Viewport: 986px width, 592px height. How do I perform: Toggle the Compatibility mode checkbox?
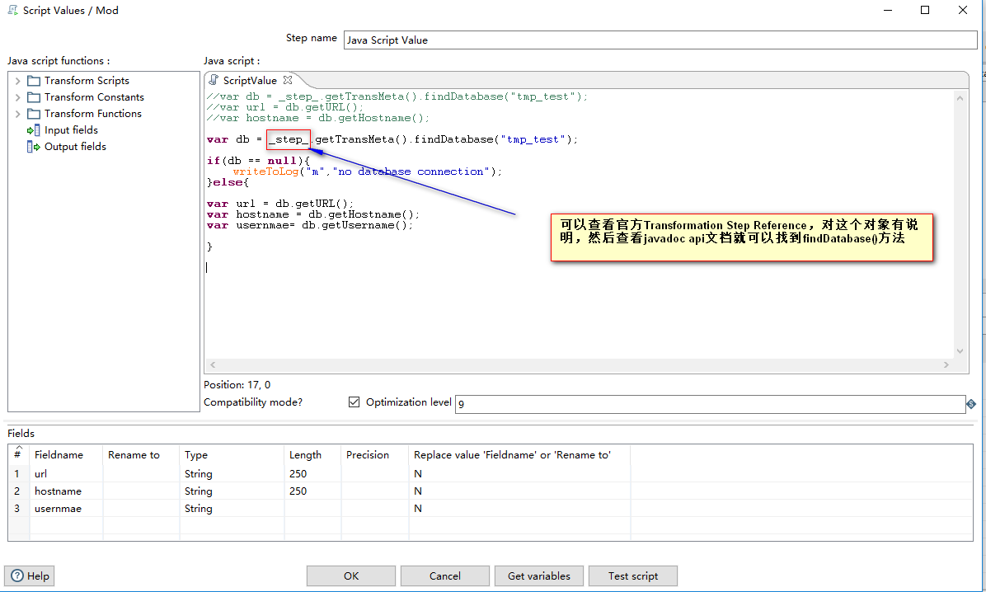pos(354,402)
